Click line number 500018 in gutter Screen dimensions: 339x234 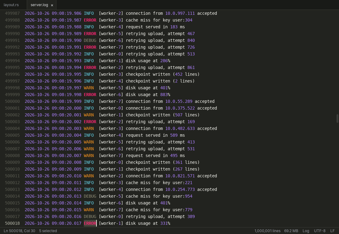(12, 223)
